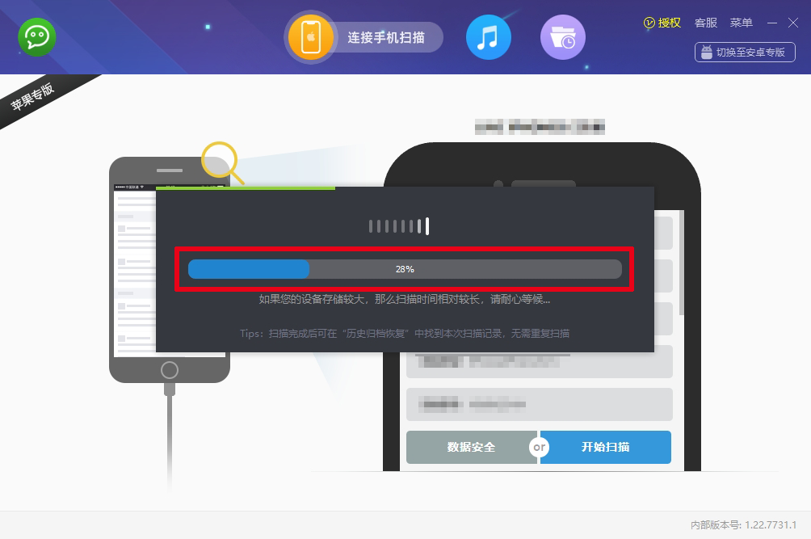
Task: Click the scrollbar beside the device info list
Action: click(x=682, y=263)
